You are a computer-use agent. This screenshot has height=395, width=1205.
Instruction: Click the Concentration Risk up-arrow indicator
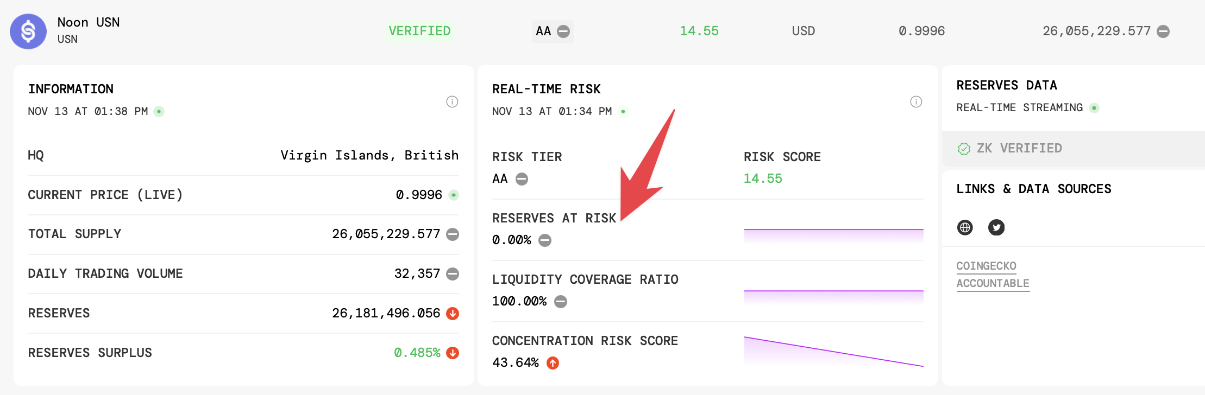tap(553, 363)
